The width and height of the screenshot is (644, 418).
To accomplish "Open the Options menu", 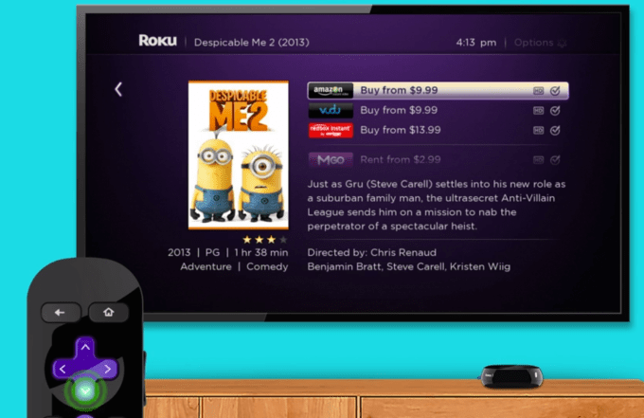I will [540, 43].
